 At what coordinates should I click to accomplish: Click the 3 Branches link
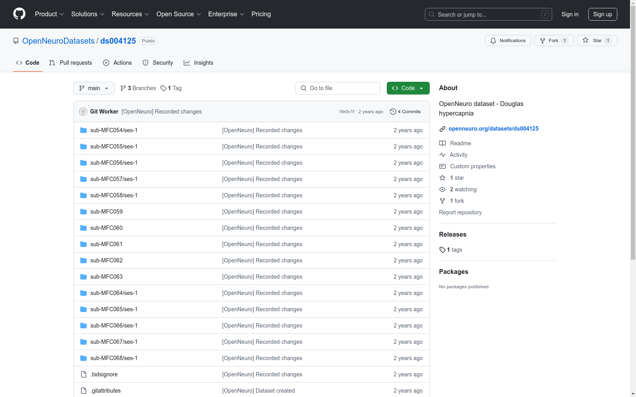point(138,88)
